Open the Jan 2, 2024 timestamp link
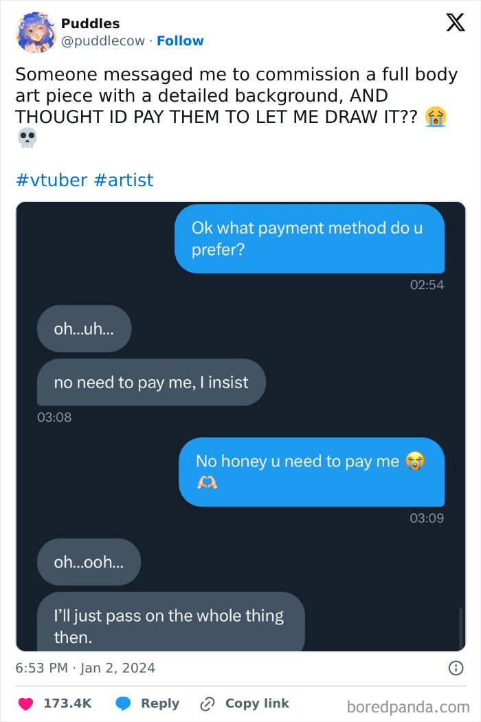Viewport: 481px width, 722px height. (85, 667)
